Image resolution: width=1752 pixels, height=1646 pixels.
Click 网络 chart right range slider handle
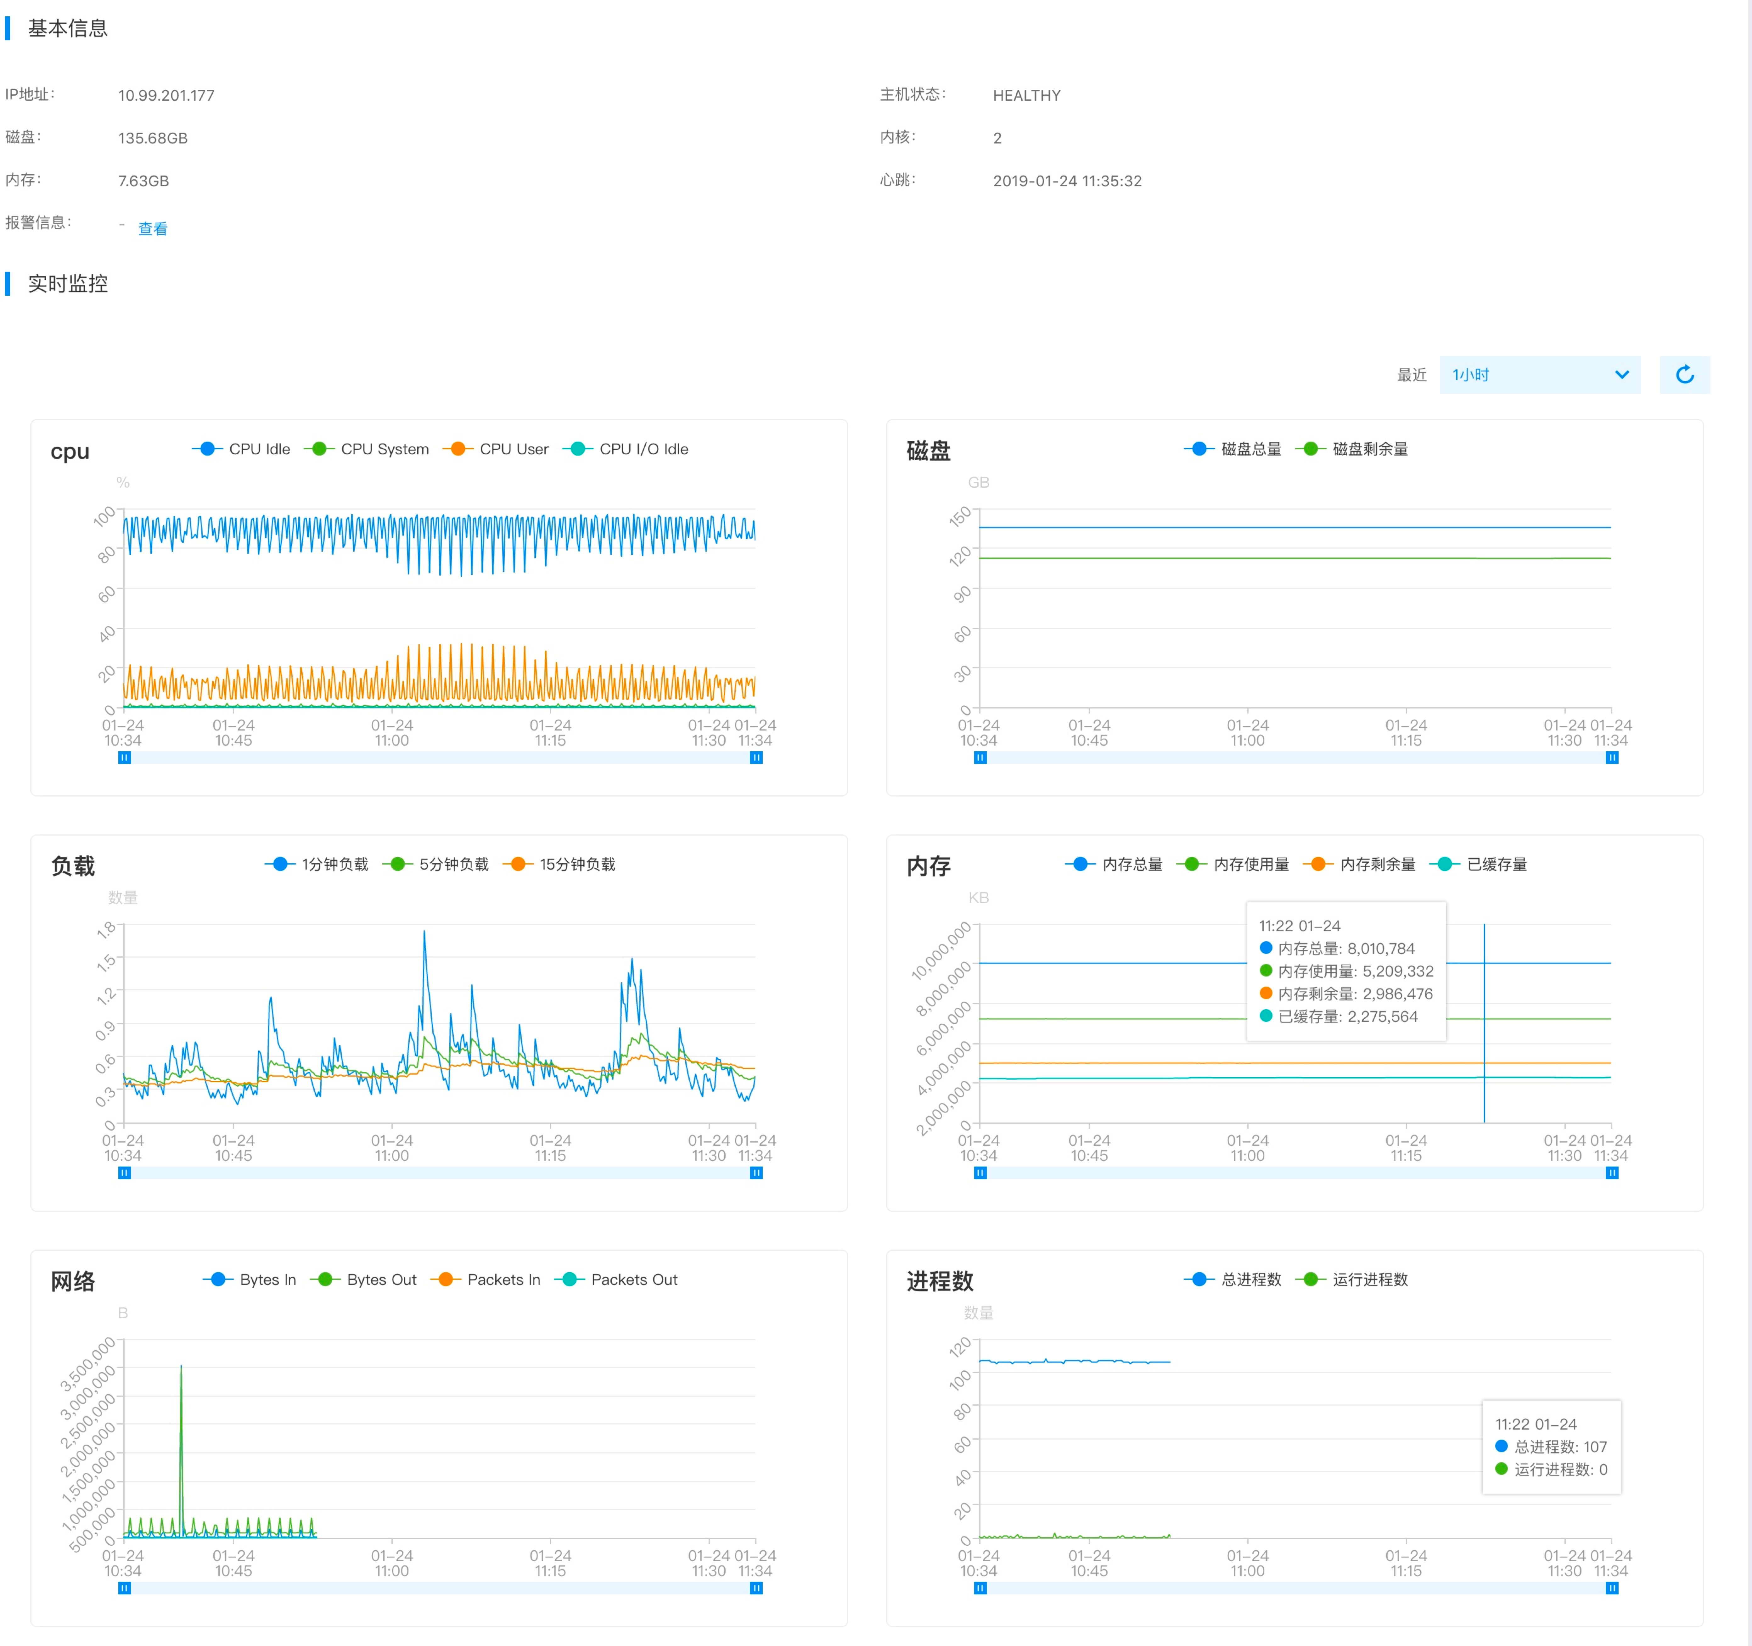756,1588
